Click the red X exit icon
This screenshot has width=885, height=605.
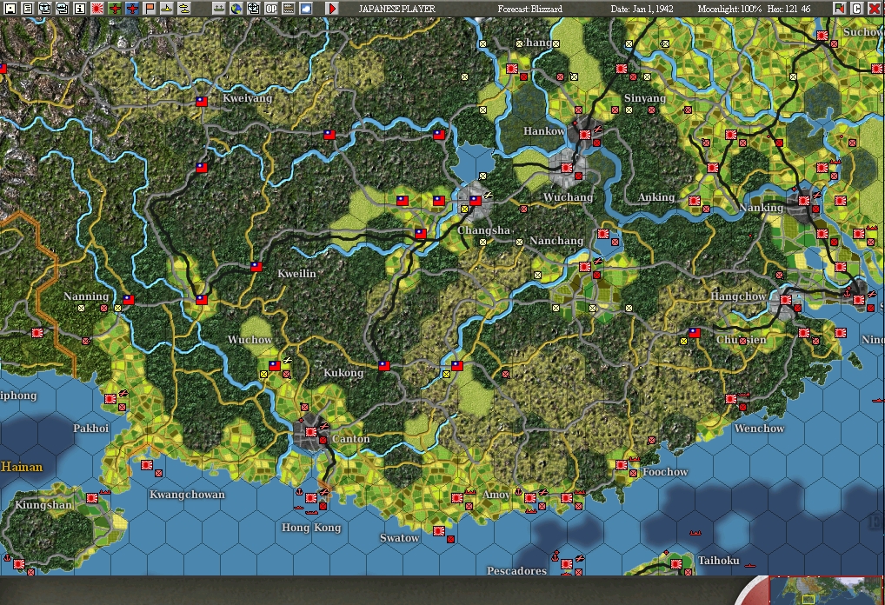(875, 9)
